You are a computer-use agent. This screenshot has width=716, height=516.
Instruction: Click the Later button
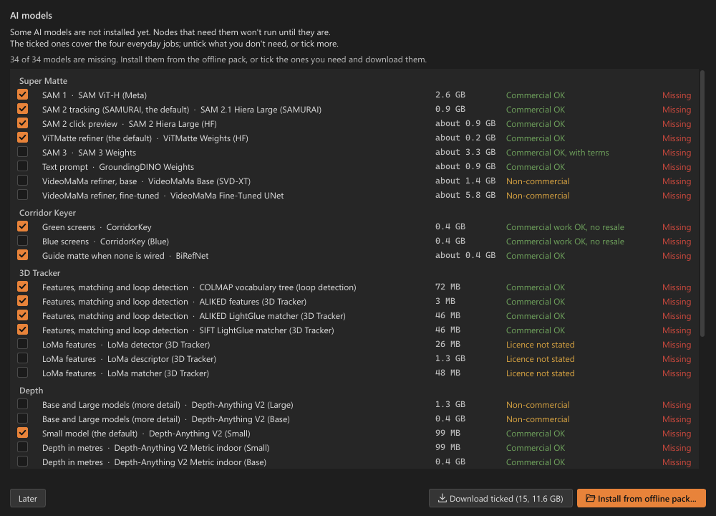pos(28,499)
